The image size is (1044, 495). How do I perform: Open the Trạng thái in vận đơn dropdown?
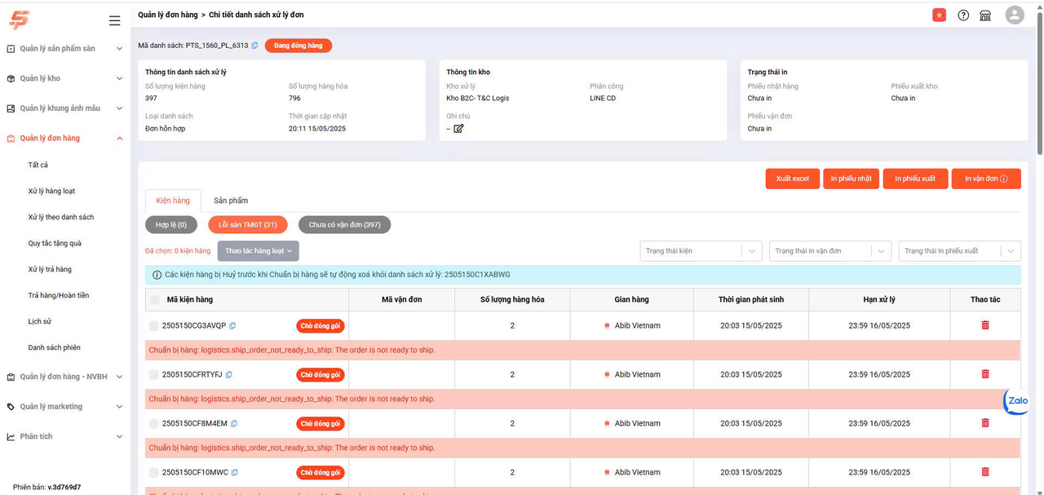click(x=829, y=251)
